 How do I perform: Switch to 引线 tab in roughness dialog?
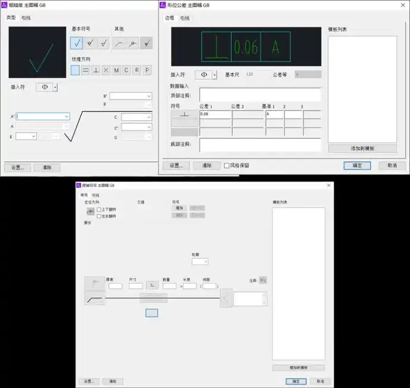click(x=26, y=18)
